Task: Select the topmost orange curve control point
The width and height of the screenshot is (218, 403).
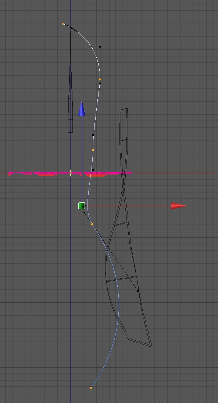Action: 64,24
